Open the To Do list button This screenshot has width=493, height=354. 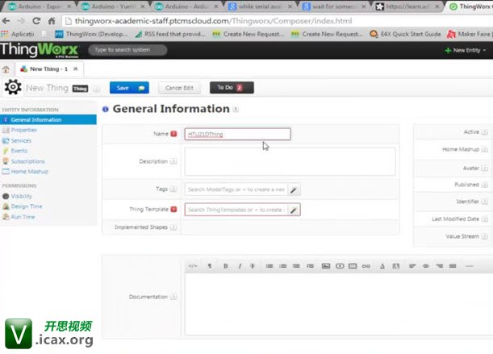[x=232, y=88]
